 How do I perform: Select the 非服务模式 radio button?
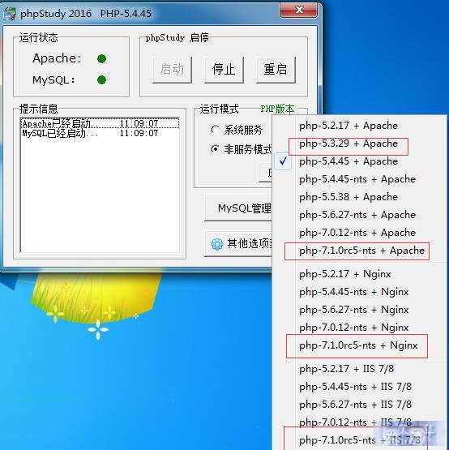pyautogui.click(x=215, y=149)
